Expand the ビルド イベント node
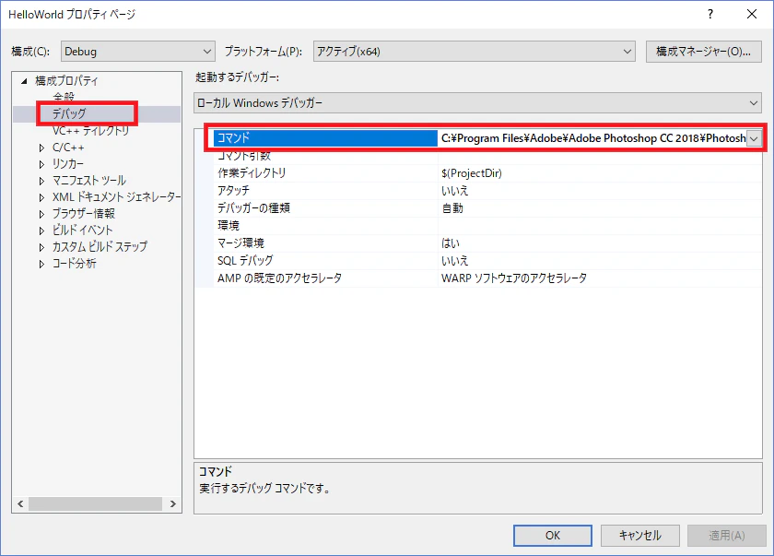Image resolution: width=774 pixels, height=556 pixels. tap(41, 231)
